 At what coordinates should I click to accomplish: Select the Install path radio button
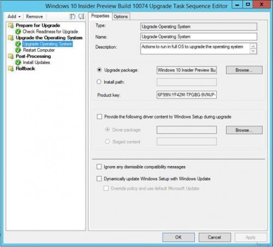(x=99, y=82)
